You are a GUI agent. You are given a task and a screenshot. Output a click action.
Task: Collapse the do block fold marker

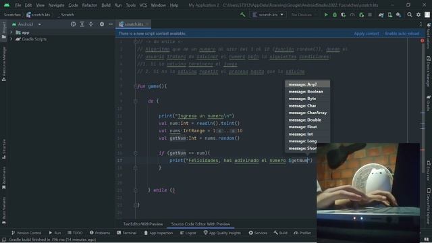pyautogui.click(x=135, y=101)
